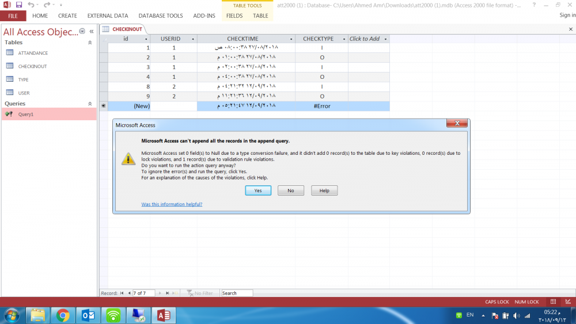Screen dimensions: 576x324
Task: Open the EXTERNAL DATA ribbon tab
Action: 108,16
